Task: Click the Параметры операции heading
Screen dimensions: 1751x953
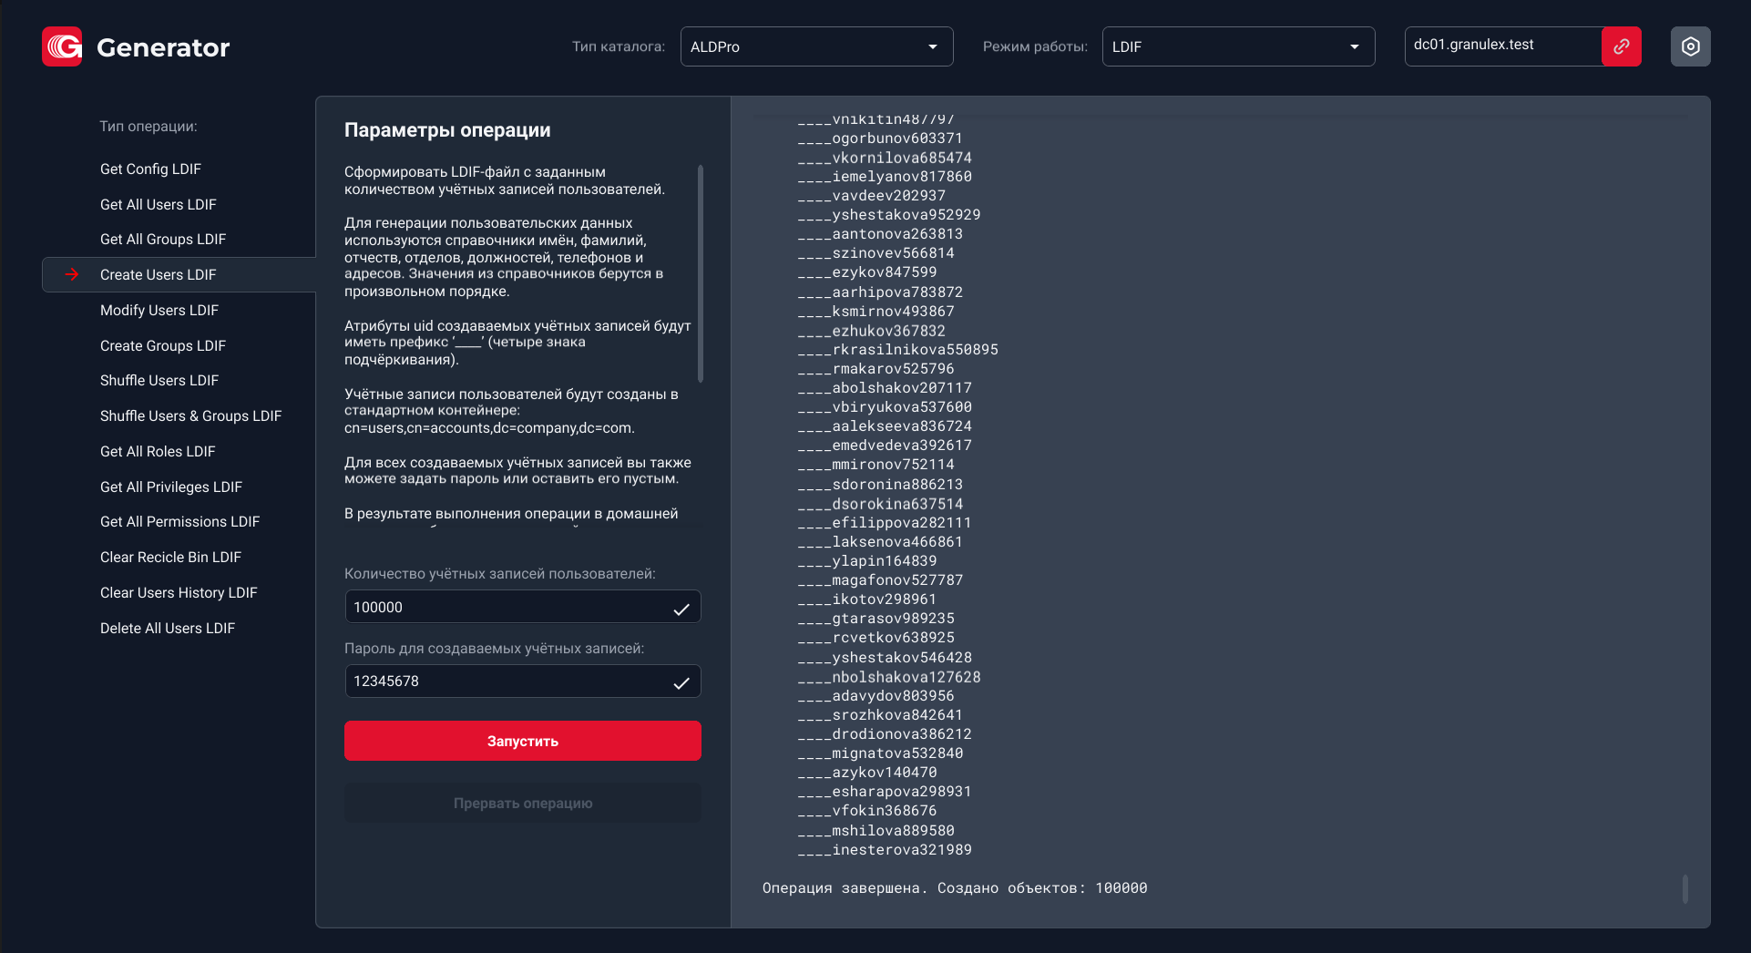Action: tap(447, 130)
